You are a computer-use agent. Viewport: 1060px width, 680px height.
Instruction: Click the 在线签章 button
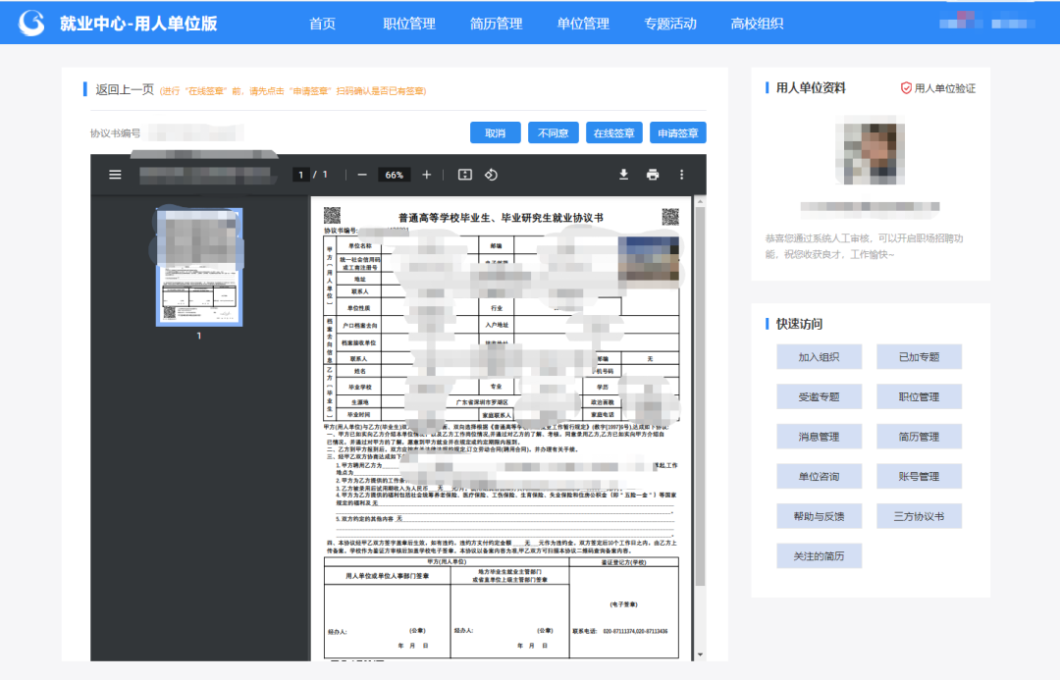tap(613, 133)
